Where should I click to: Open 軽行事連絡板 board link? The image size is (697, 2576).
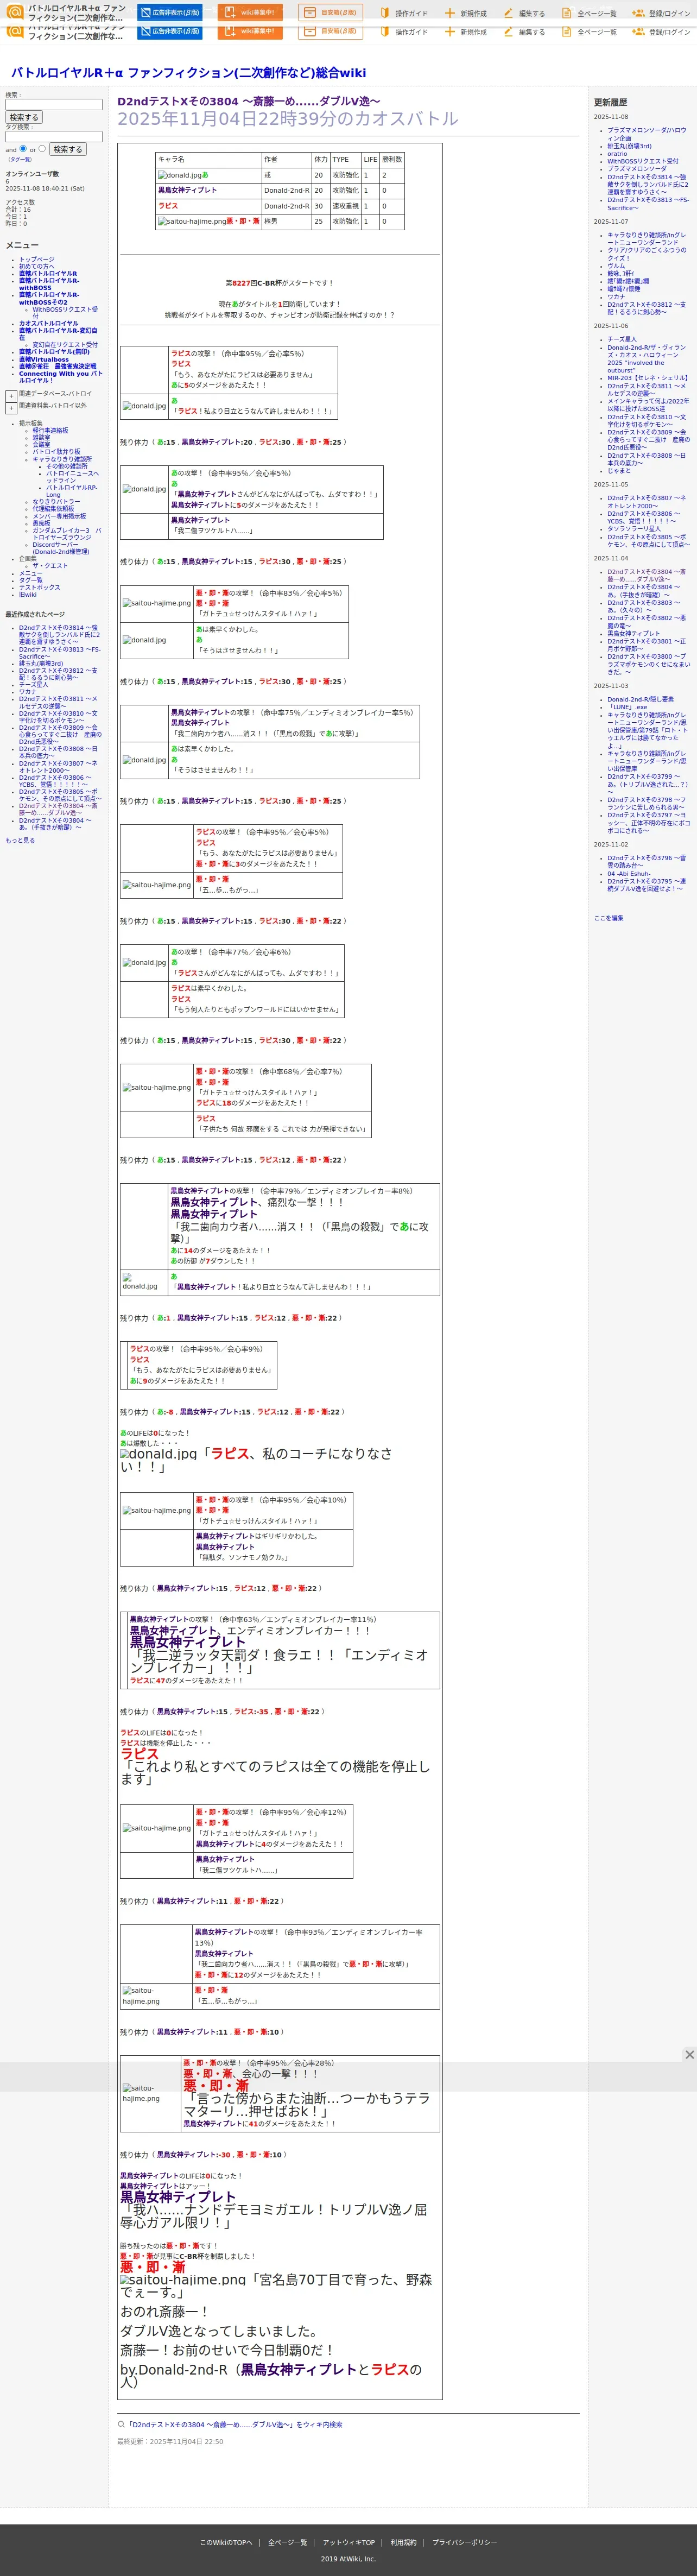pos(50,430)
